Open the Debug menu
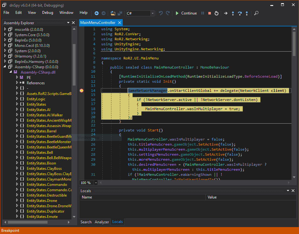Screen dimensions: 299x234 click(x=48, y=13)
